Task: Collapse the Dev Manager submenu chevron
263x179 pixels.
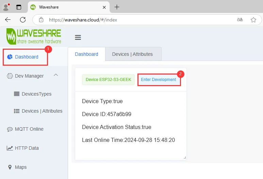Action: pos(56,75)
